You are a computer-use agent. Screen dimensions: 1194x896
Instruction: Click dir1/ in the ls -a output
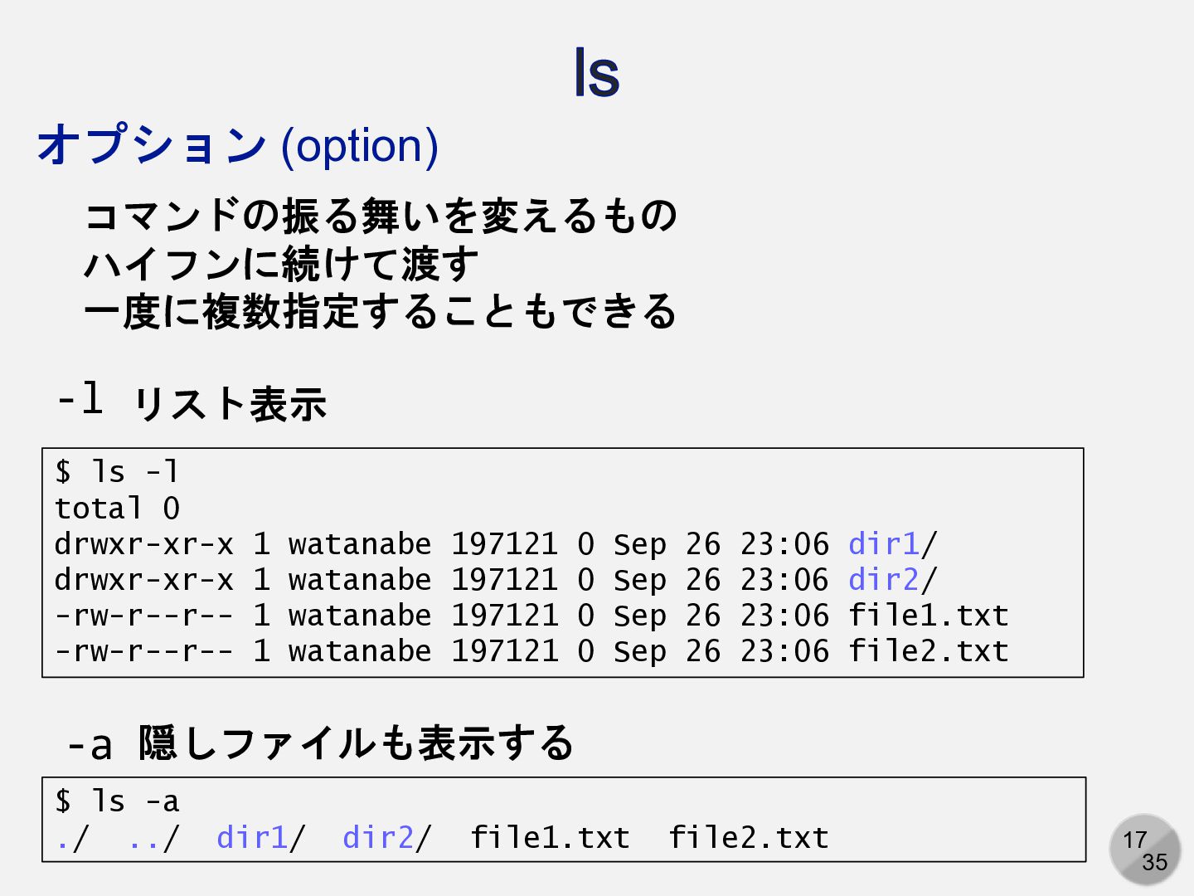coord(261,838)
